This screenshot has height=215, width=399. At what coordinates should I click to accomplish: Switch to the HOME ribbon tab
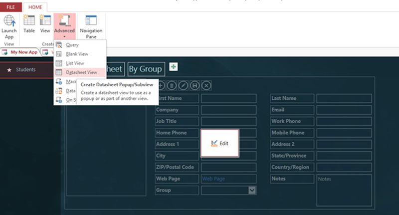point(35,7)
